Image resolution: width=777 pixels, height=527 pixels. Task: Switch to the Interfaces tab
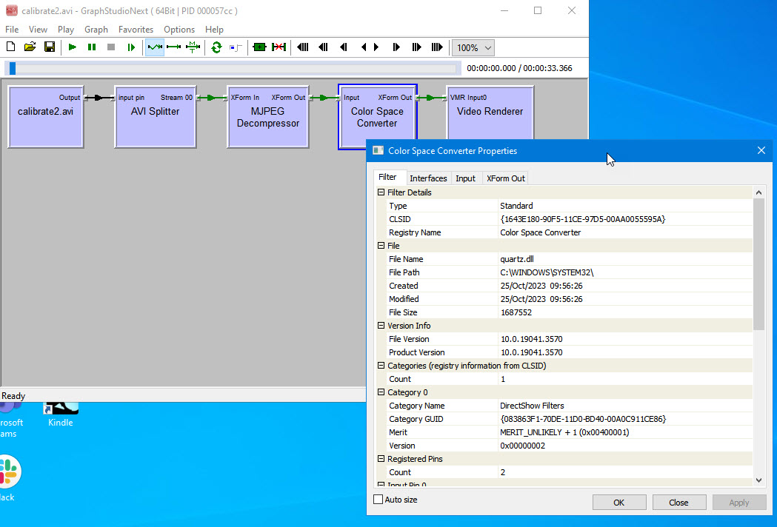(428, 178)
